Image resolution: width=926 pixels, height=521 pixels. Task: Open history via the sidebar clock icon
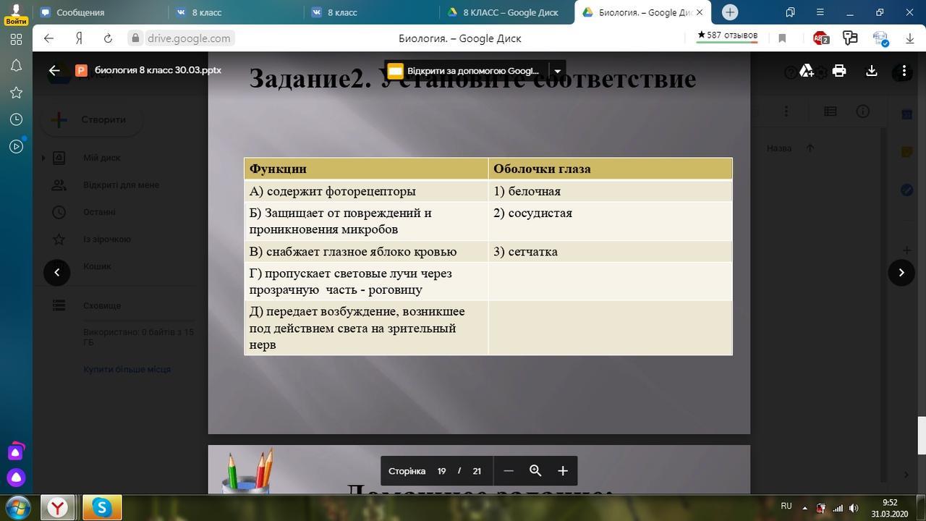(16, 119)
